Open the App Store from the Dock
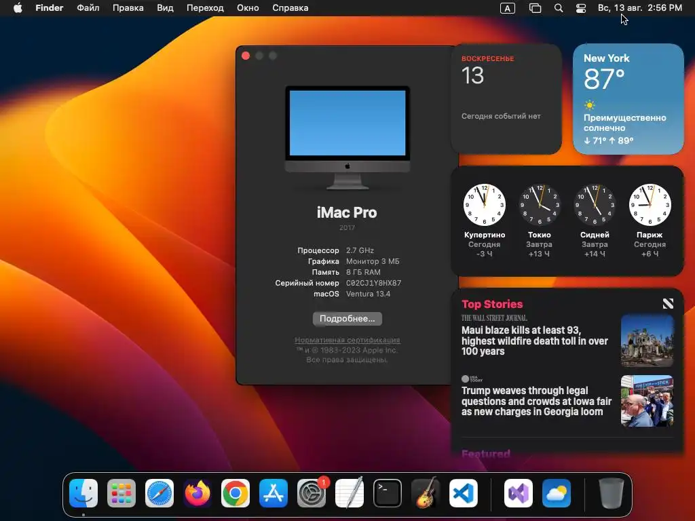The height and width of the screenshot is (521, 695). (x=274, y=493)
